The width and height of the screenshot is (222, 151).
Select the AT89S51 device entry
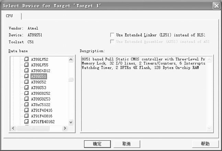(38, 76)
